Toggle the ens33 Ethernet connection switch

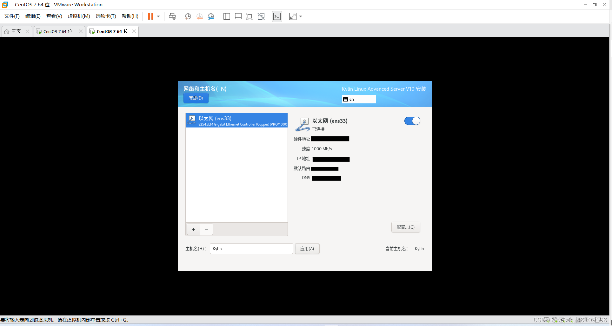point(412,121)
